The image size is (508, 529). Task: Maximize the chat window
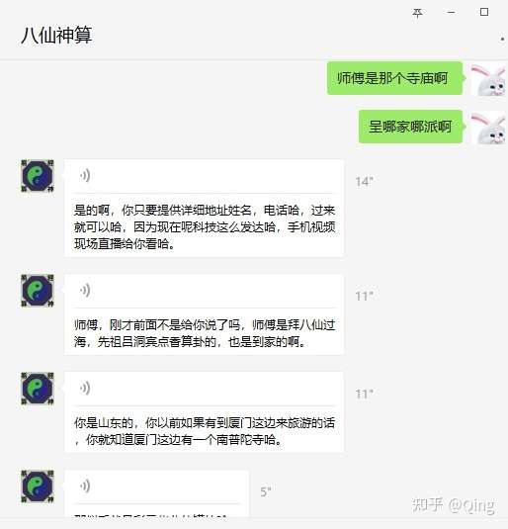tap(484, 12)
